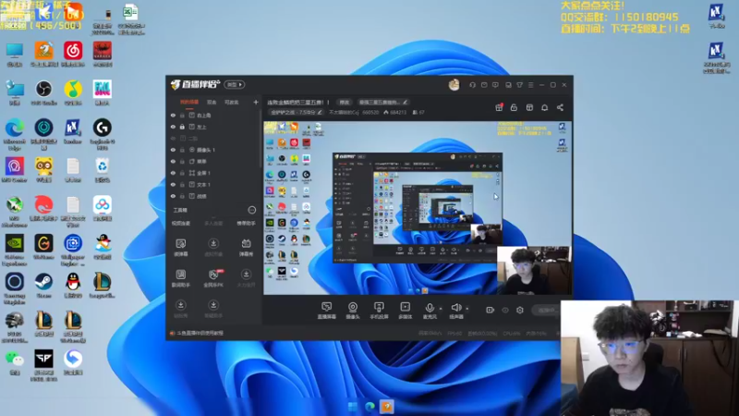Toggle the preview eye icon beside the settings gear

click(x=504, y=310)
